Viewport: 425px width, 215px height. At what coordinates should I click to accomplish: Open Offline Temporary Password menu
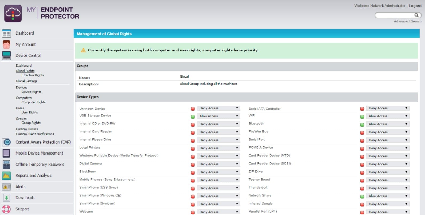[40, 164]
